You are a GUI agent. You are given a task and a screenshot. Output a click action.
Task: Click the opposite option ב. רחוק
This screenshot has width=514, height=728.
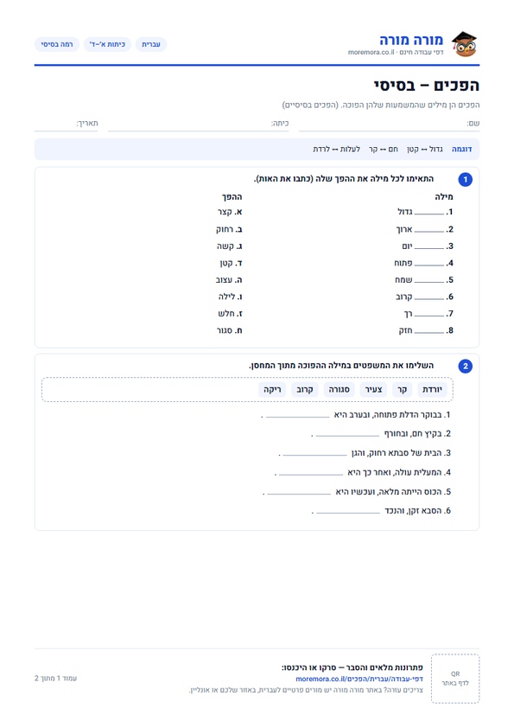pos(229,229)
